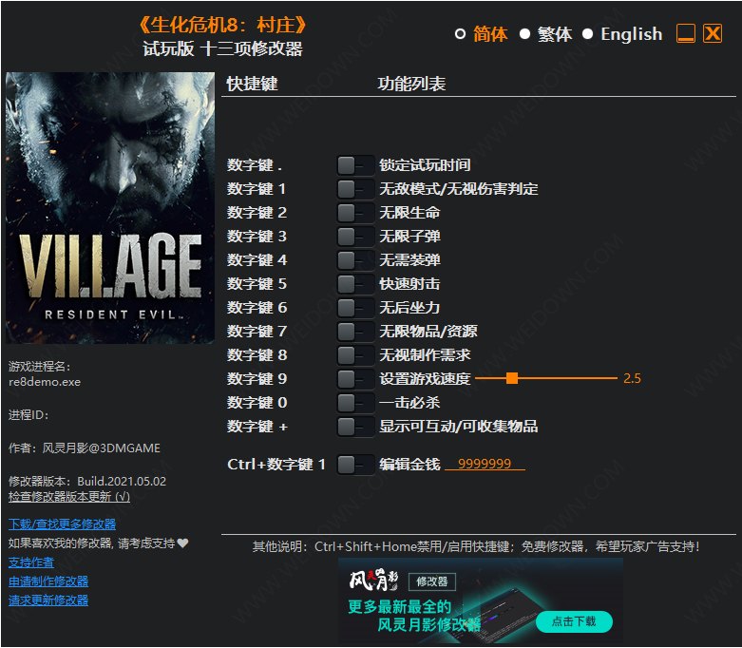
Task: Click 检查修改器版本更新 link
Action: point(68,497)
